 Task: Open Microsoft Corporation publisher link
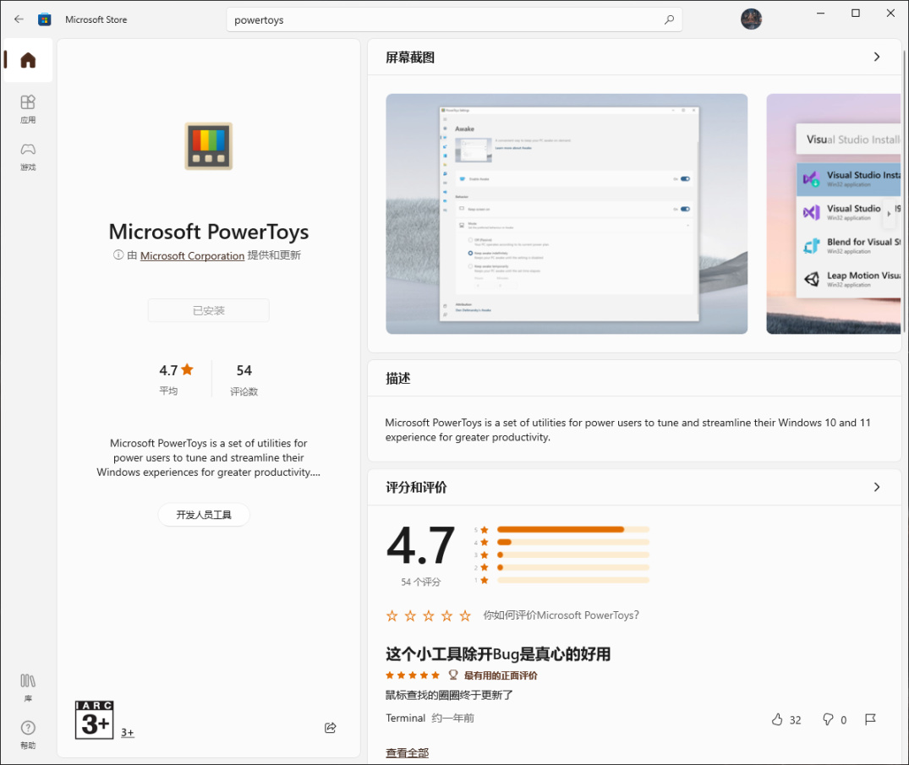tap(193, 255)
